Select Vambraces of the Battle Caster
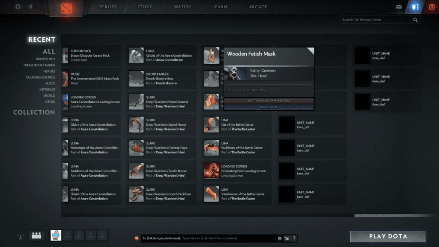439x247 pixels. click(x=237, y=194)
